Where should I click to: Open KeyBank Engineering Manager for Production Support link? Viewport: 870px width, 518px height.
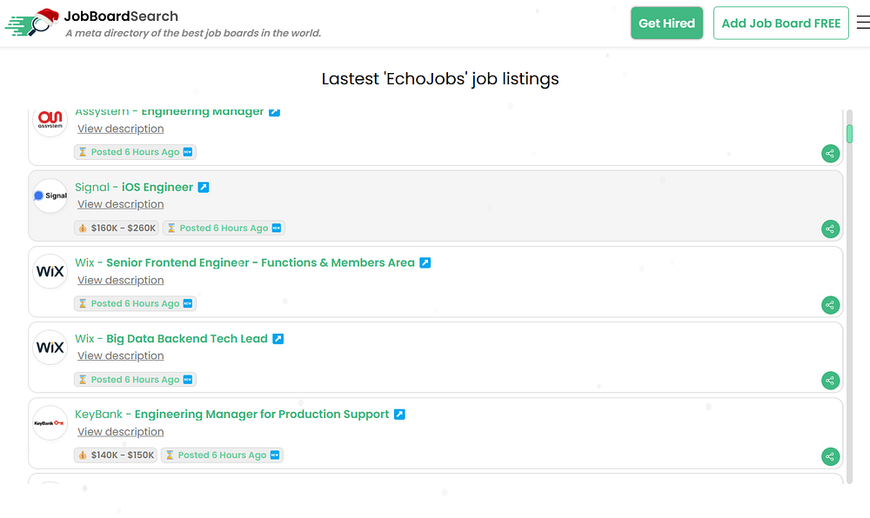tap(232, 415)
